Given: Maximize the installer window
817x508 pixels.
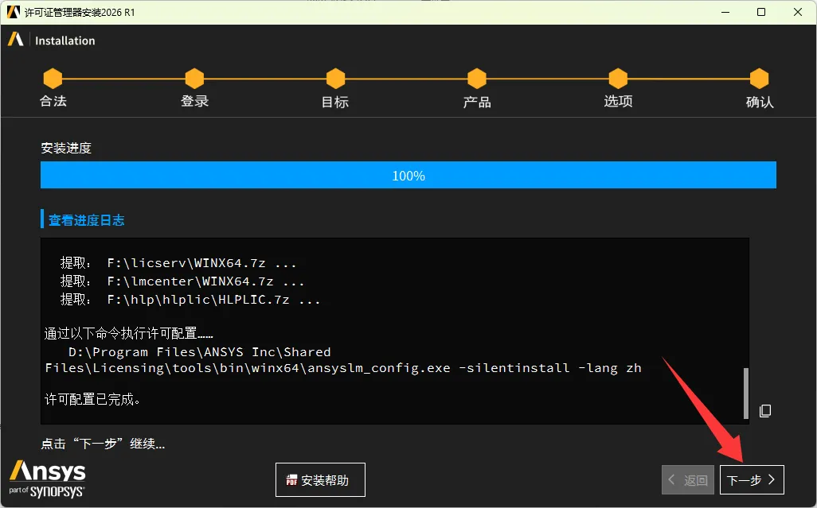Looking at the screenshot, I should click(x=761, y=12).
